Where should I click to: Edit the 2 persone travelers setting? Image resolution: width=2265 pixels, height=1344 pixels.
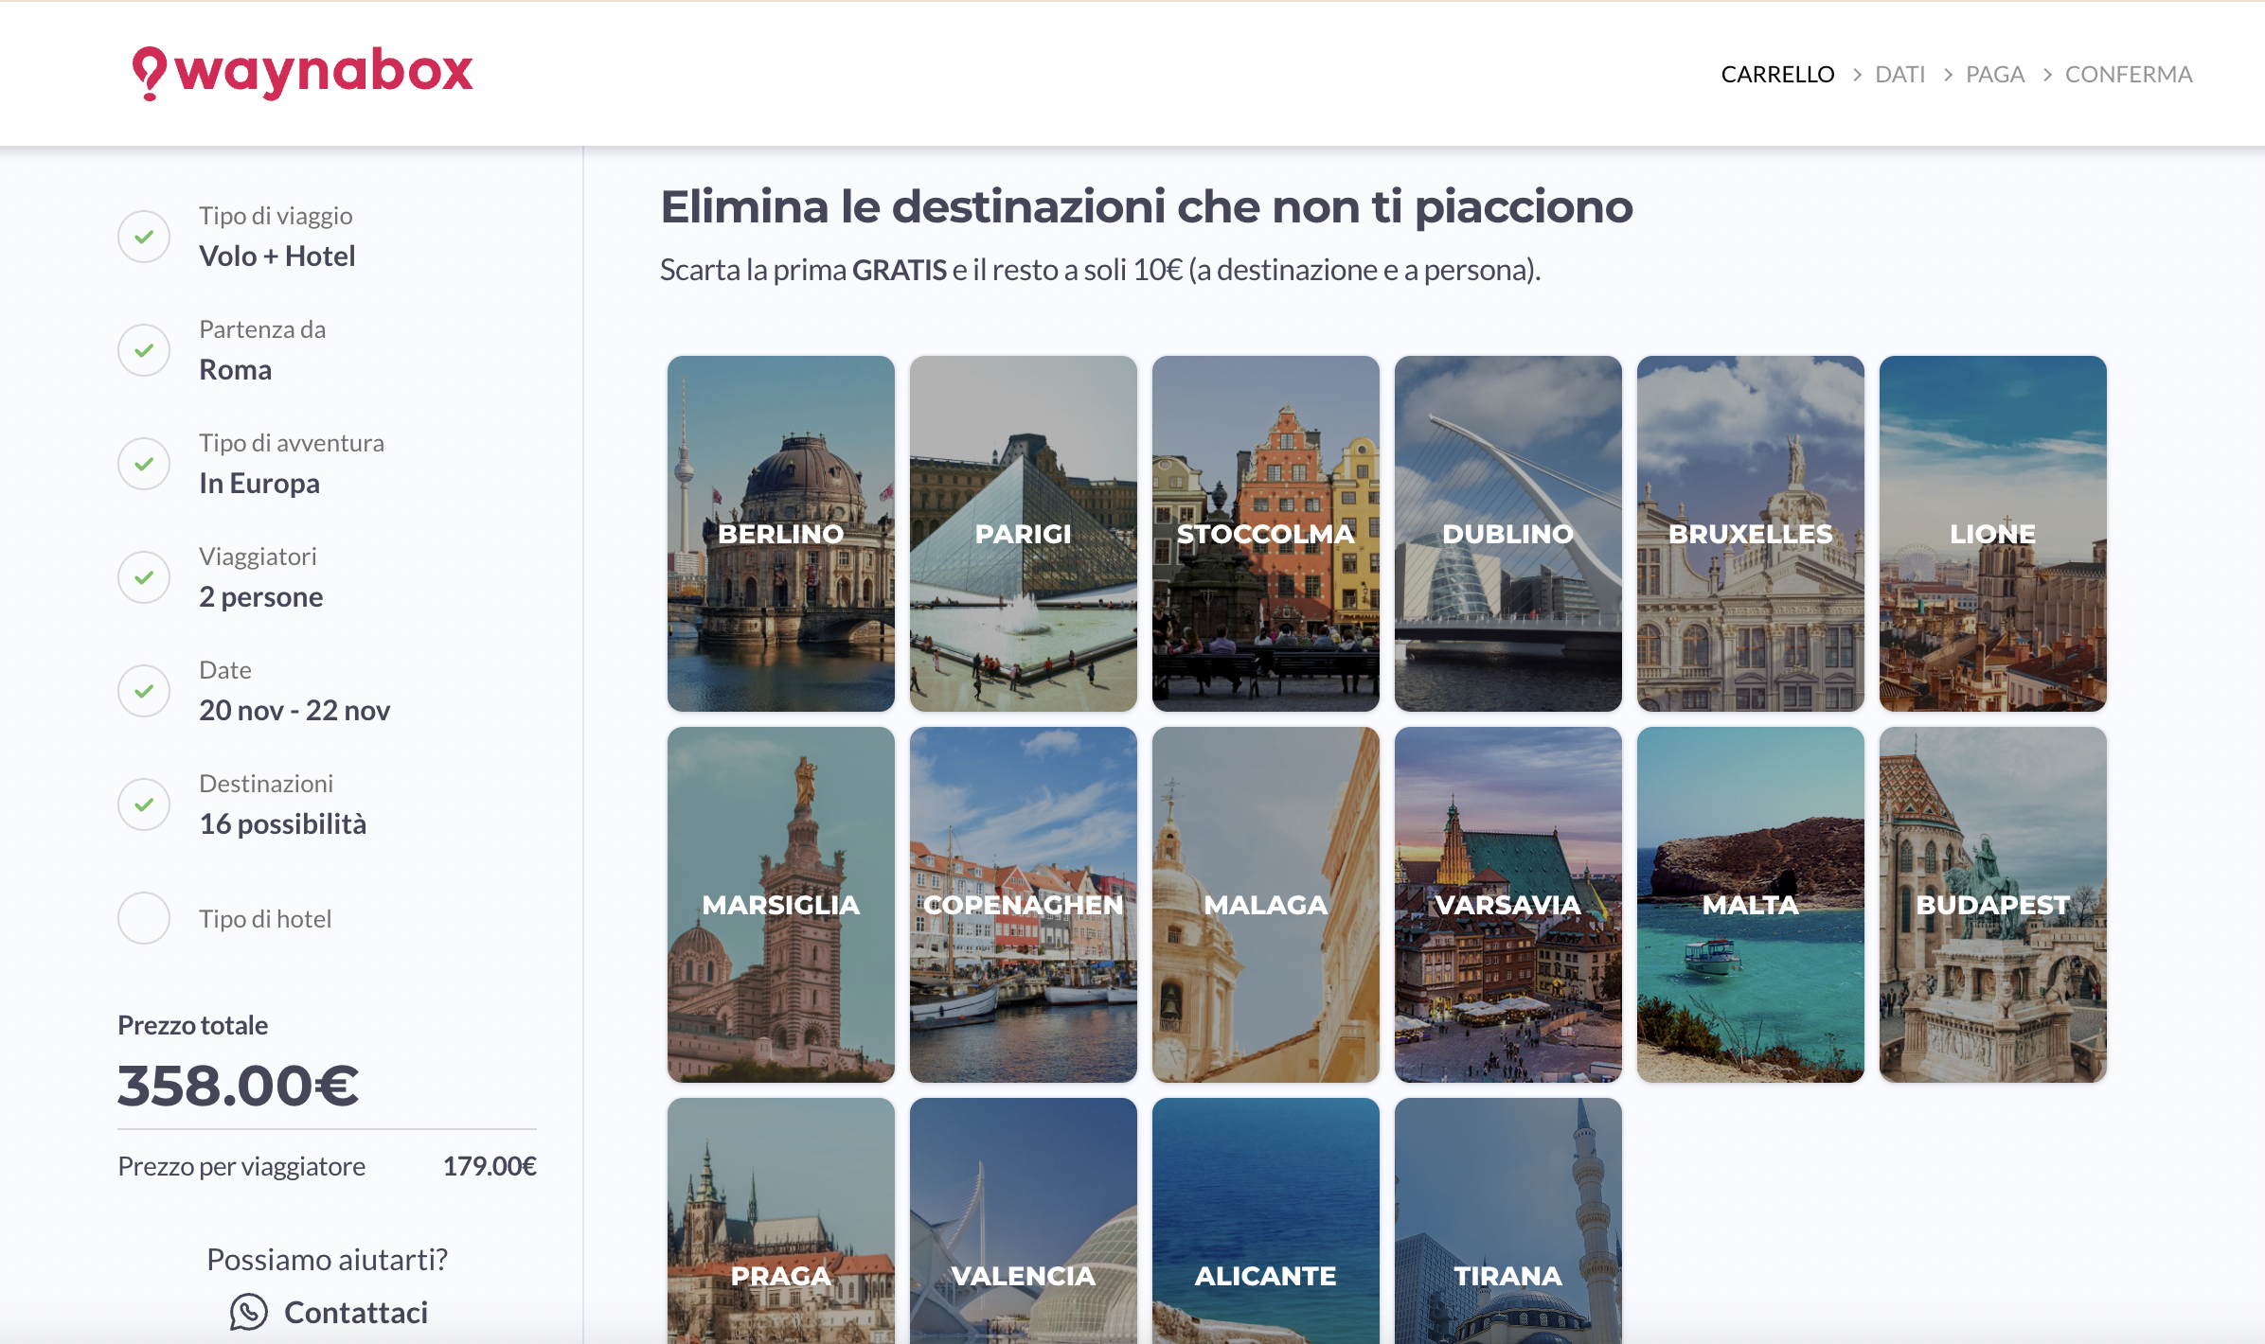click(x=261, y=596)
